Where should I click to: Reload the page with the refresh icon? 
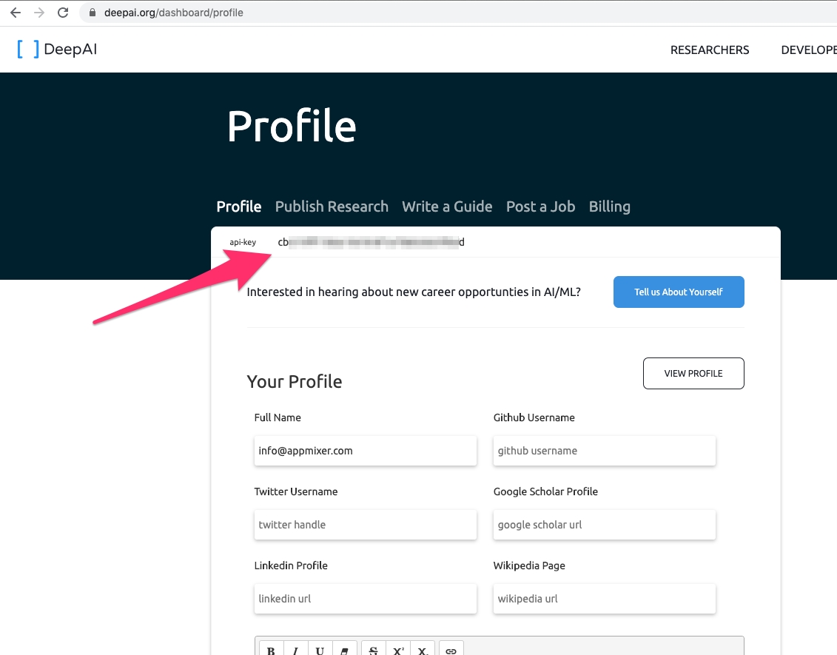pyautogui.click(x=63, y=13)
